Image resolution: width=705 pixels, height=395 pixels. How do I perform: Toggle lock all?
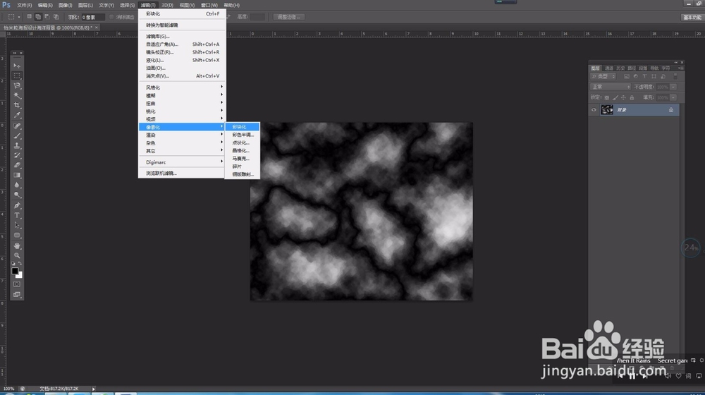[632, 97]
